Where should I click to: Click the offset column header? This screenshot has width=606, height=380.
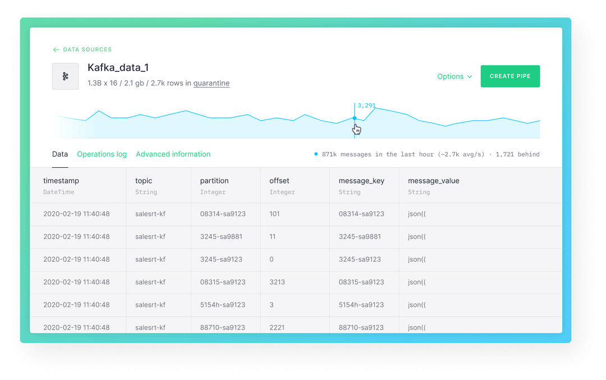(x=278, y=181)
